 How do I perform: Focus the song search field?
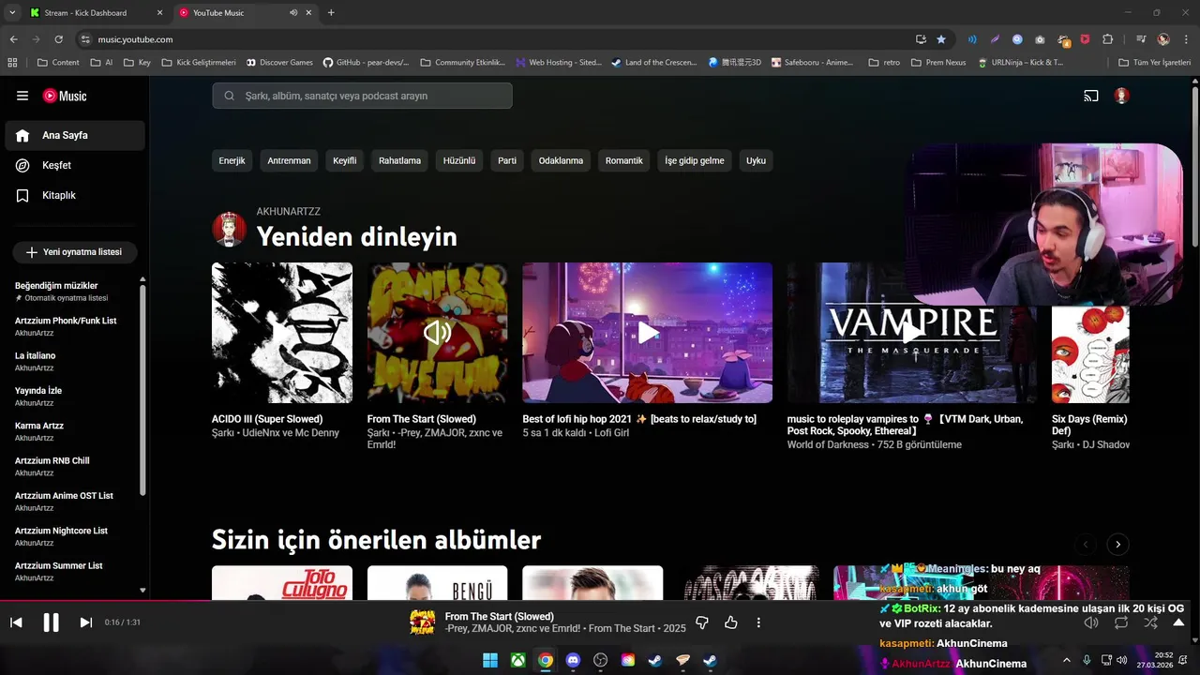pyautogui.click(x=362, y=96)
